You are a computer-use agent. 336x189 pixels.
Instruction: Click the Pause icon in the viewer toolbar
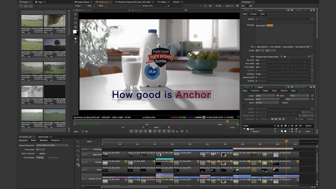[210, 6]
